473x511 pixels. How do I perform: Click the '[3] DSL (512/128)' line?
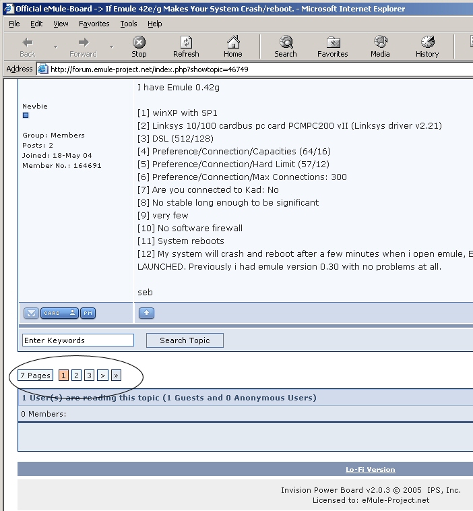pos(175,138)
